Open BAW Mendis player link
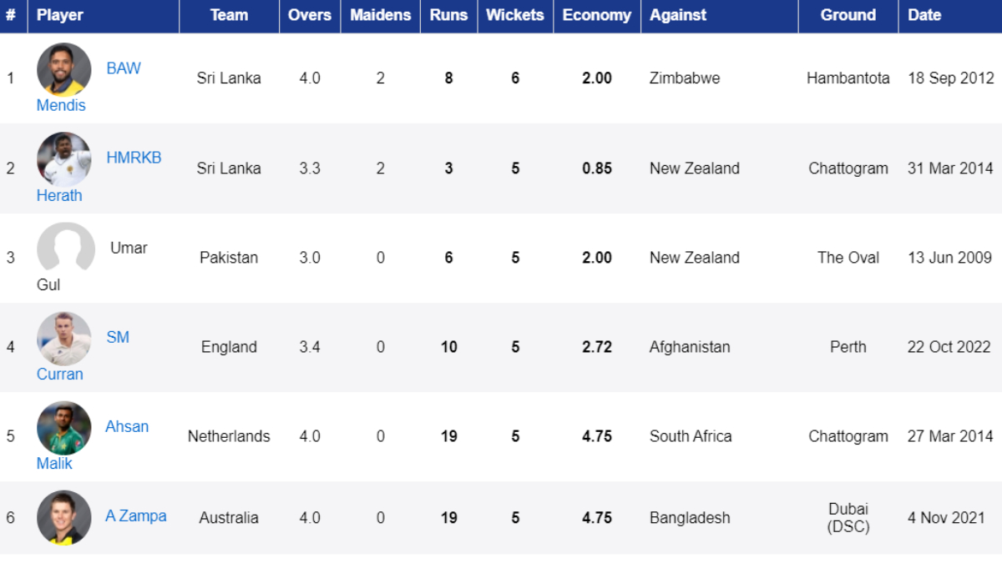 [x=124, y=68]
